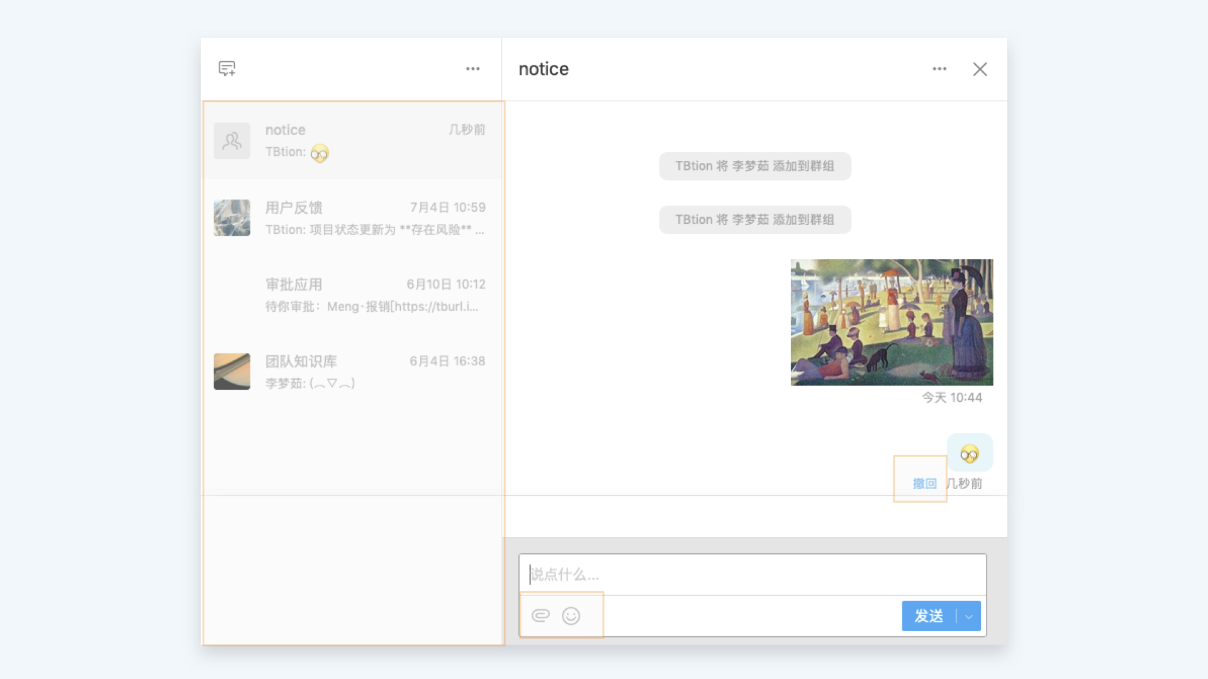Focus the 说点什么 message input

[752, 575]
